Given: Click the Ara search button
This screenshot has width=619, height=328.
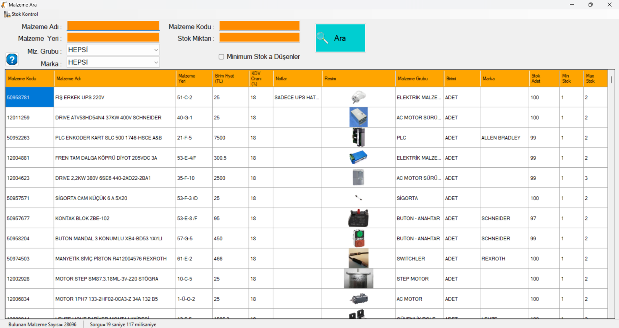Looking at the screenshot, I should tap(340, 38).
